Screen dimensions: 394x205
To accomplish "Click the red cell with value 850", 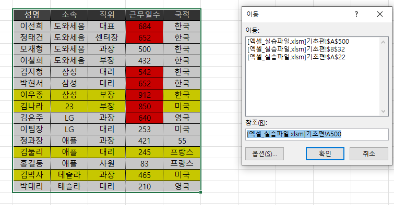I will pos(145,107).
